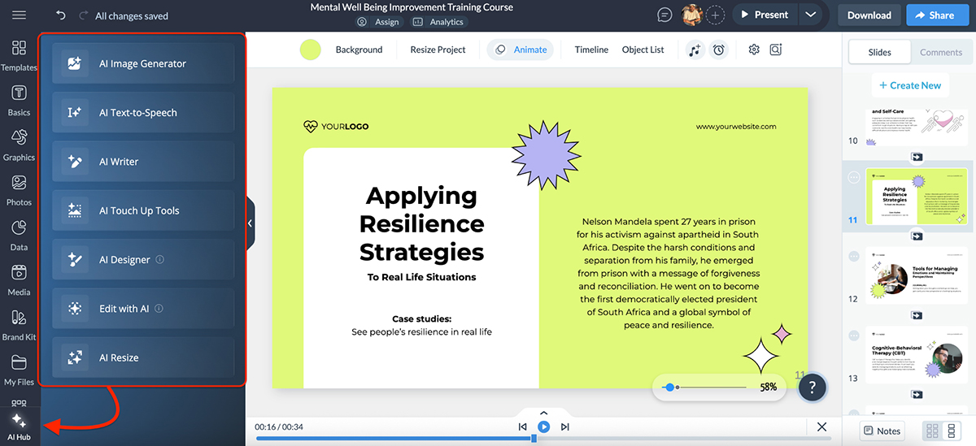Collapse the AI Hub side panel
Image resolution: width=976 pixels, height=446 pixels.
(251, 223)
